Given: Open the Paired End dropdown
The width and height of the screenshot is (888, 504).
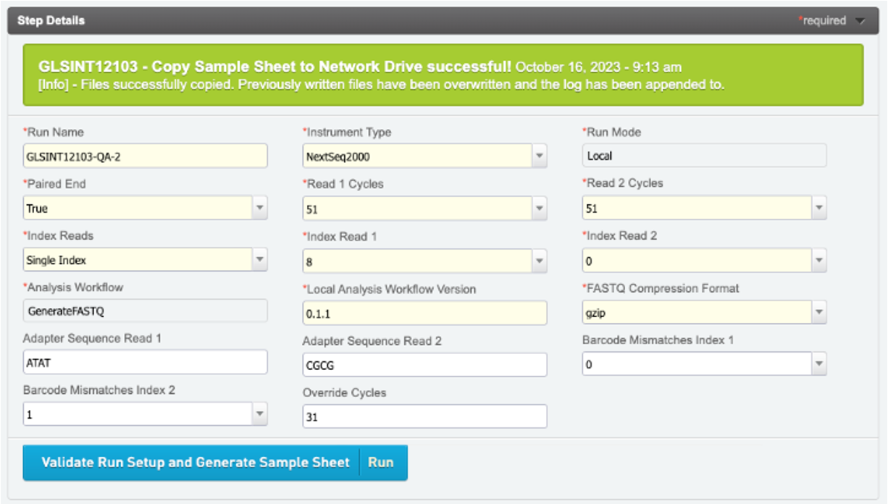Looking at the screenshot, I should click(260, 209).
